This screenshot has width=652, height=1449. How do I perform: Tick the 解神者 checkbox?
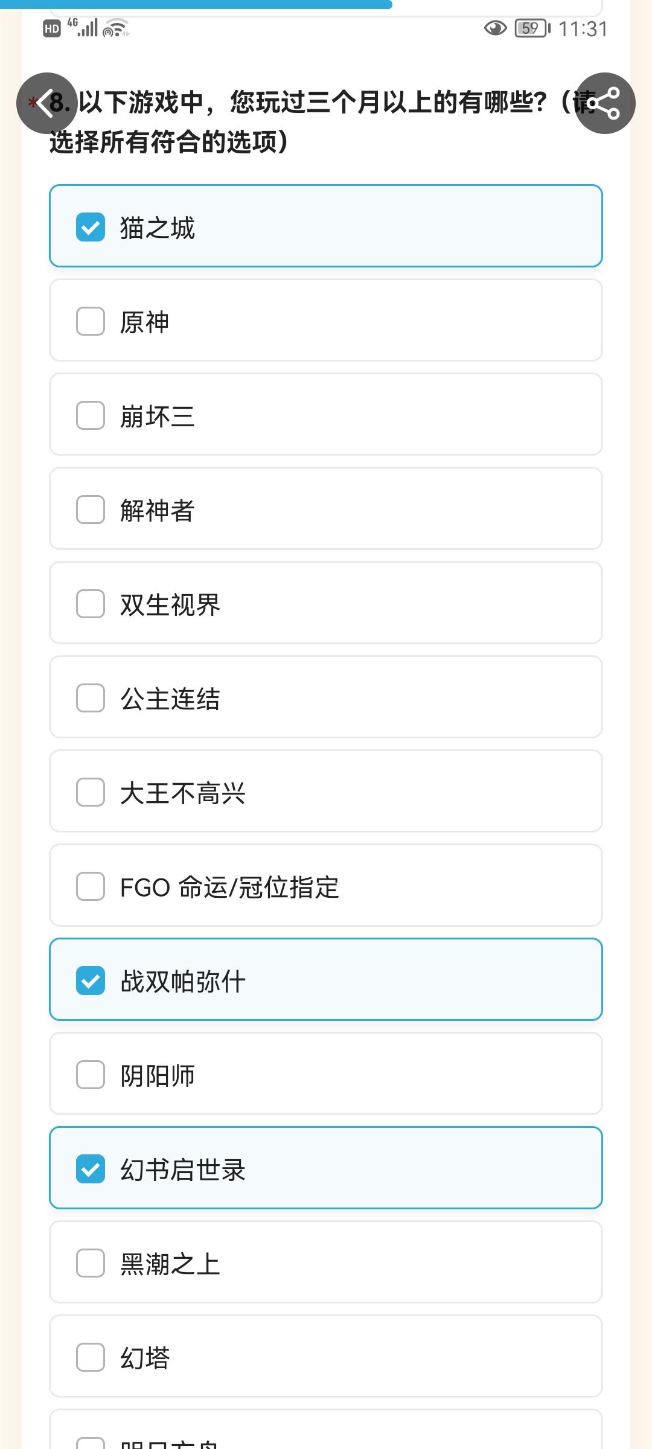tap(91, 510)
